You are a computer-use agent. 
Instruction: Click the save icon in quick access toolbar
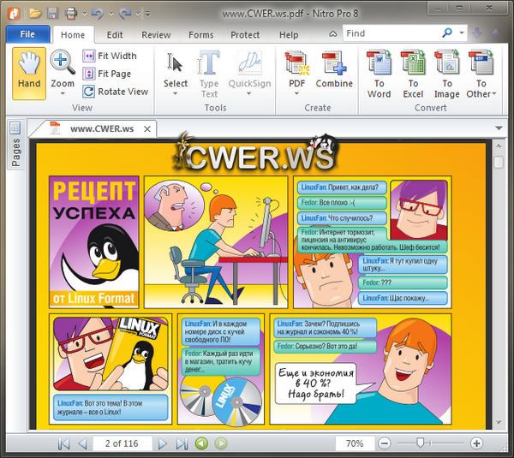52,14
